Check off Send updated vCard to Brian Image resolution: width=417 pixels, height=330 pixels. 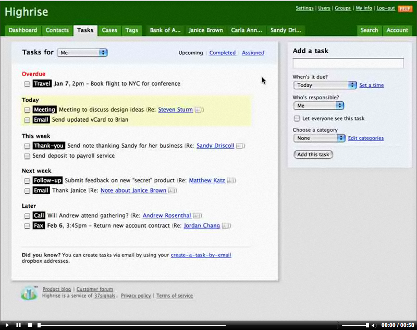(x=27, y=120)
